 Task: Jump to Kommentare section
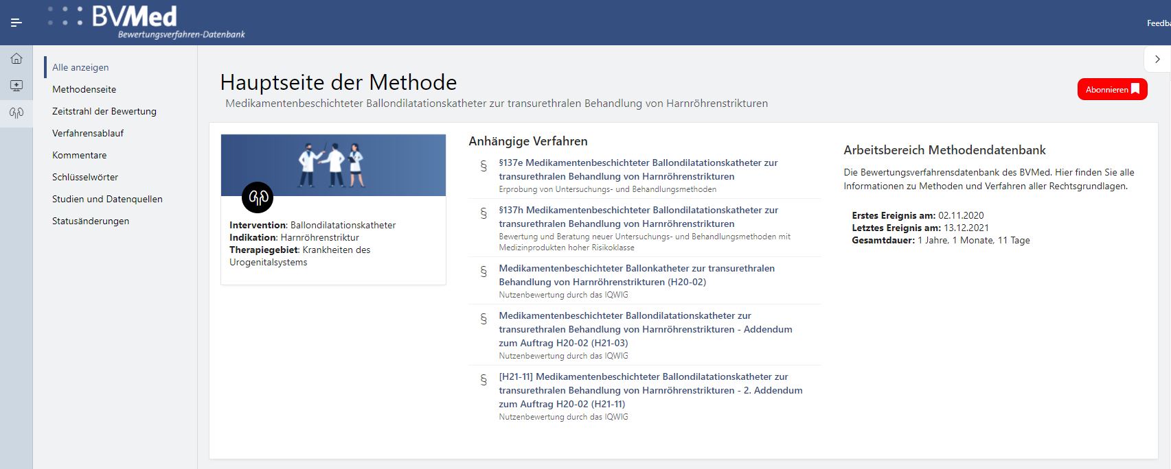point(79,155)
